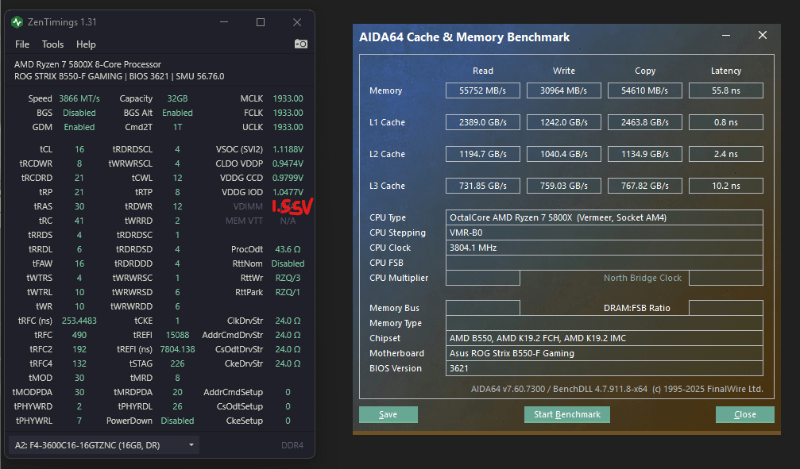Click L2 Cache Copy value 1134.9 GB/s
The width and height of the screenshot is (800, 469).
(x=645, y=154)
